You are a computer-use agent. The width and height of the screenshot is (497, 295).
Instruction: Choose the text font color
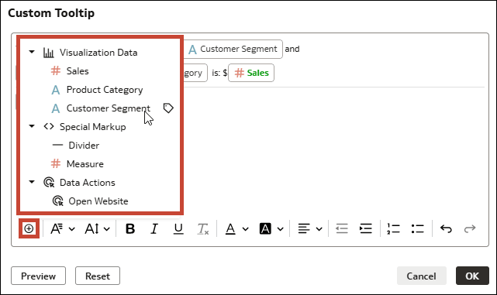(x=230, y=228)
